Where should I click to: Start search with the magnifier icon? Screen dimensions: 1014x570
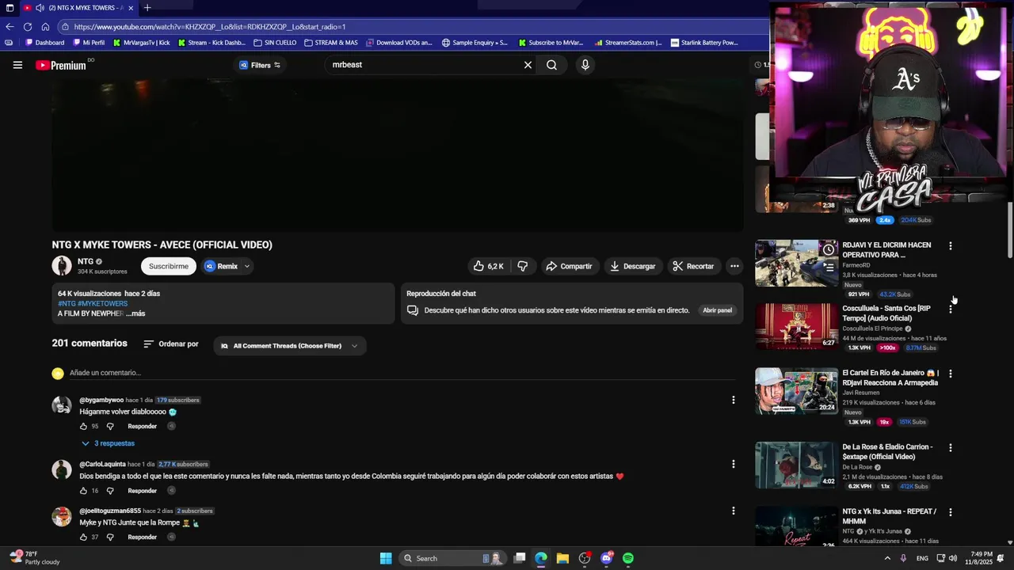(551, 65)
